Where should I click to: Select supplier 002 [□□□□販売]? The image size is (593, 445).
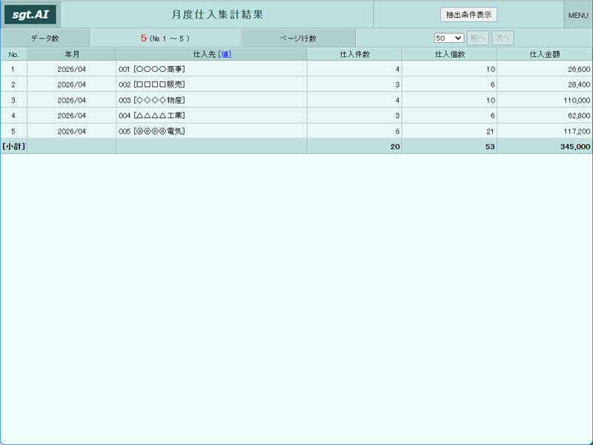click(152, 85)
